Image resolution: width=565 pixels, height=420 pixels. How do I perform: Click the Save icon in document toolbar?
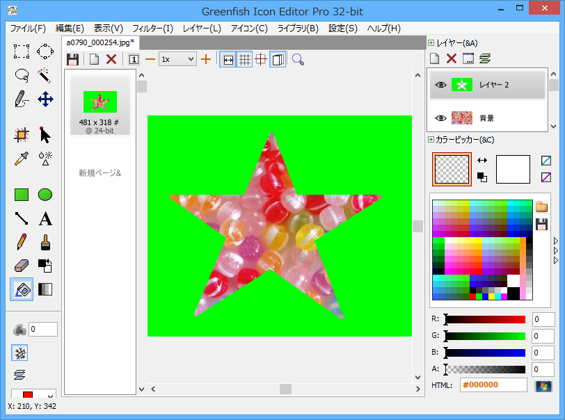pos(72,59)
